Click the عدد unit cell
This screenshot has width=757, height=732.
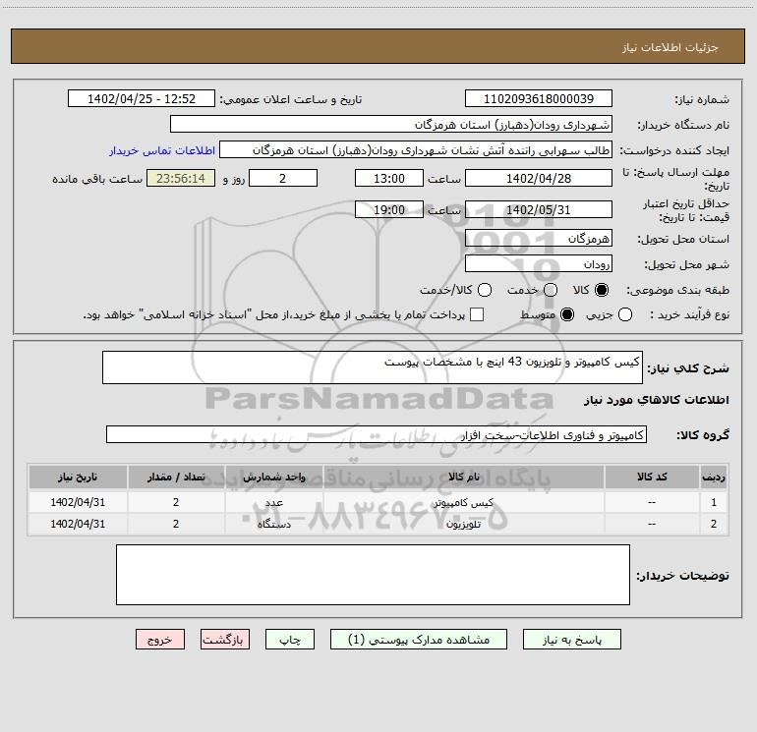click(273, 502)
